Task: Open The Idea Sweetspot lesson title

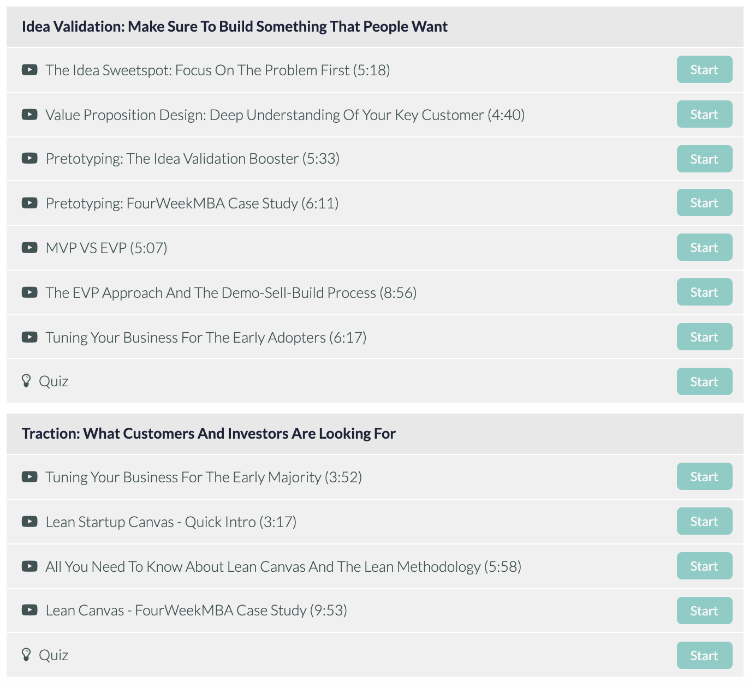Action: [217, 70]
